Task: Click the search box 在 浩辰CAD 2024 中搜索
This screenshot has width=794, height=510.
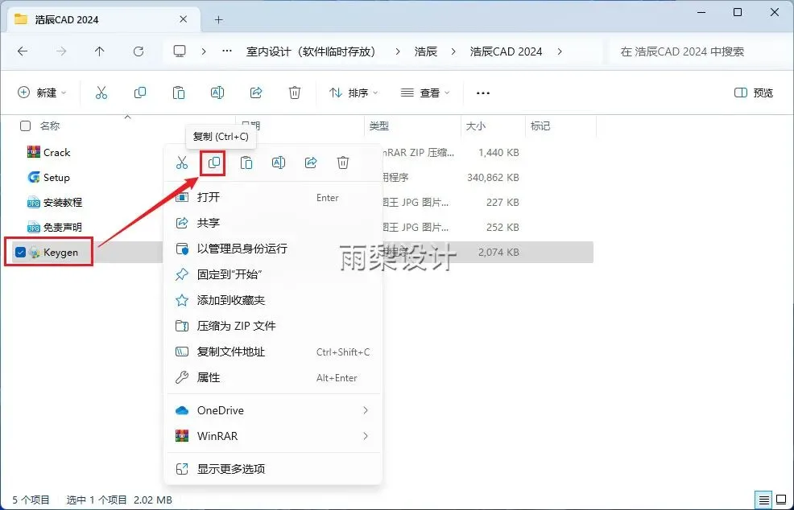Action: coord(697,51)
